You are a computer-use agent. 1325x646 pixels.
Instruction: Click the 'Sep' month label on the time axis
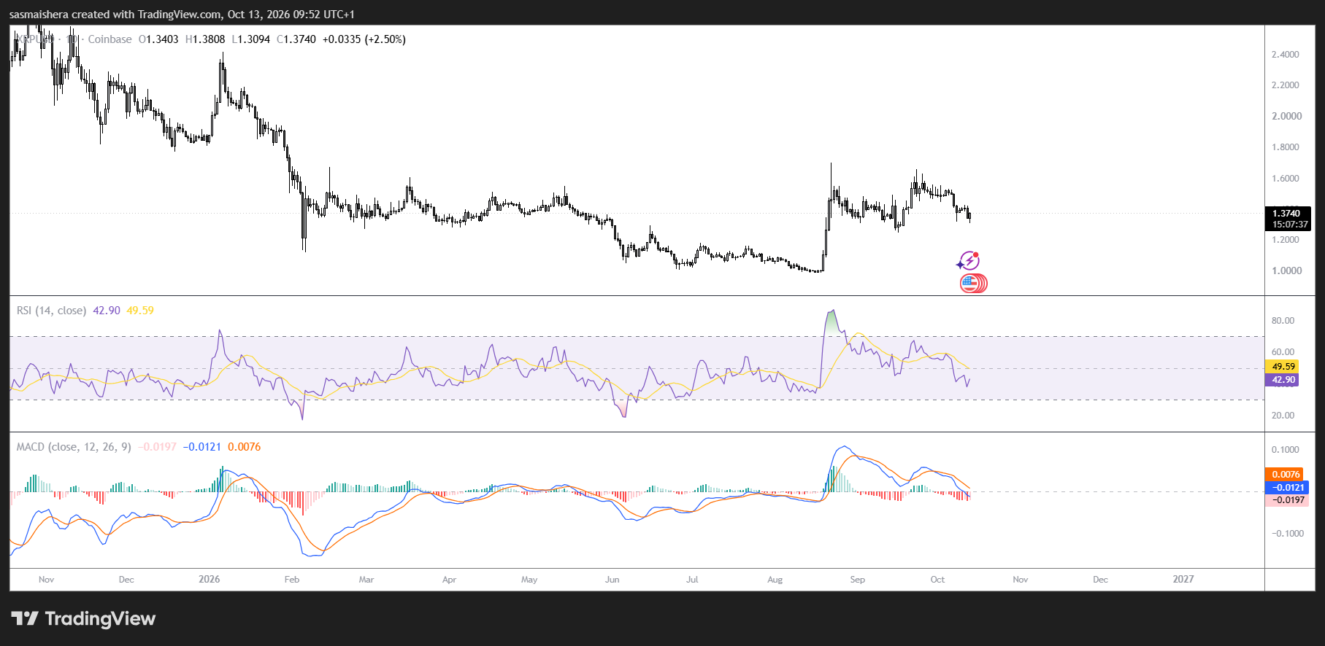(x=858, y=580)
